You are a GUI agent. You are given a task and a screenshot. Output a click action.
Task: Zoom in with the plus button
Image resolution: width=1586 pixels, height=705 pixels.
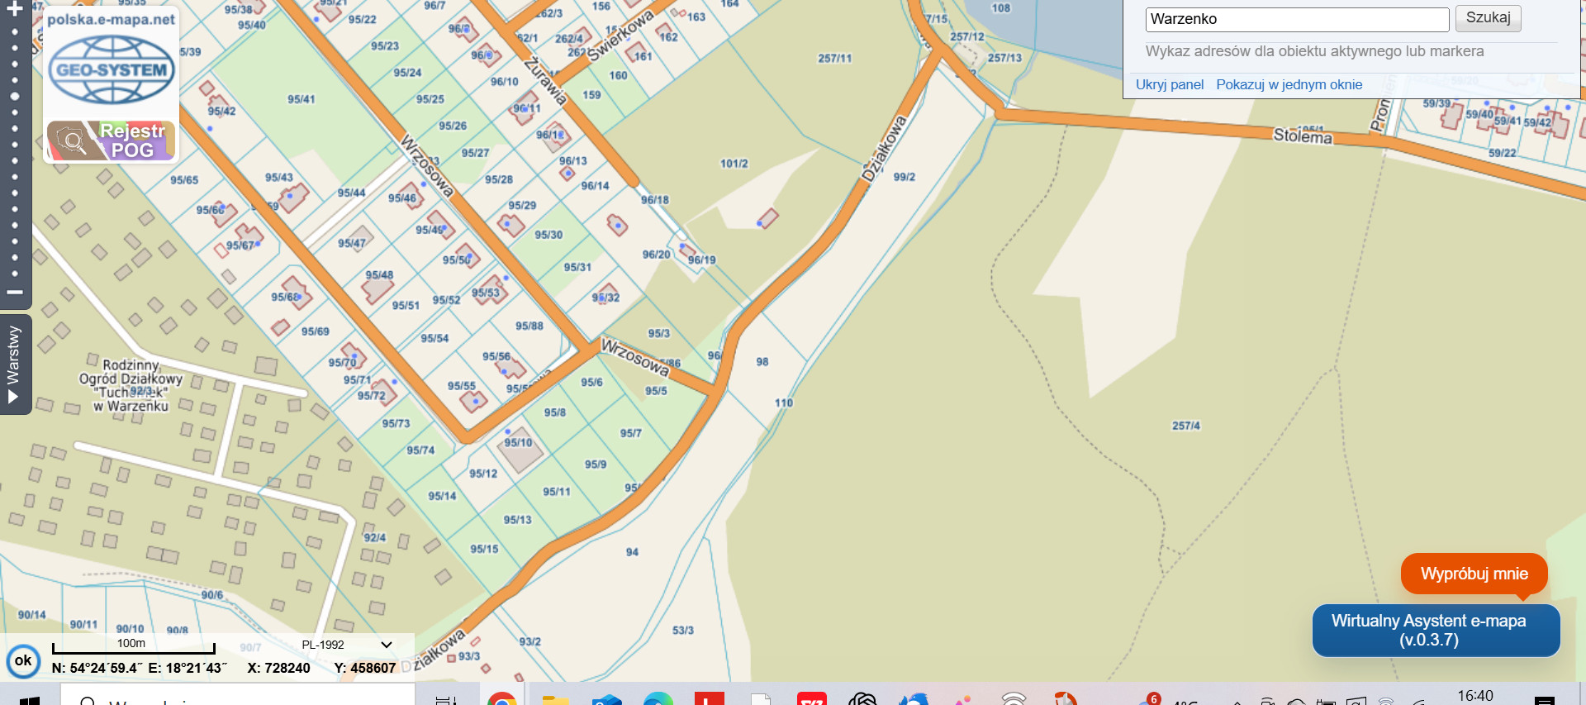[15, 10]
